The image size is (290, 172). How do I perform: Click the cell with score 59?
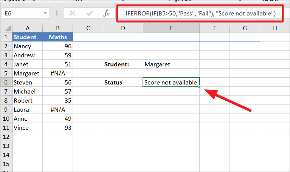[58, 55]
